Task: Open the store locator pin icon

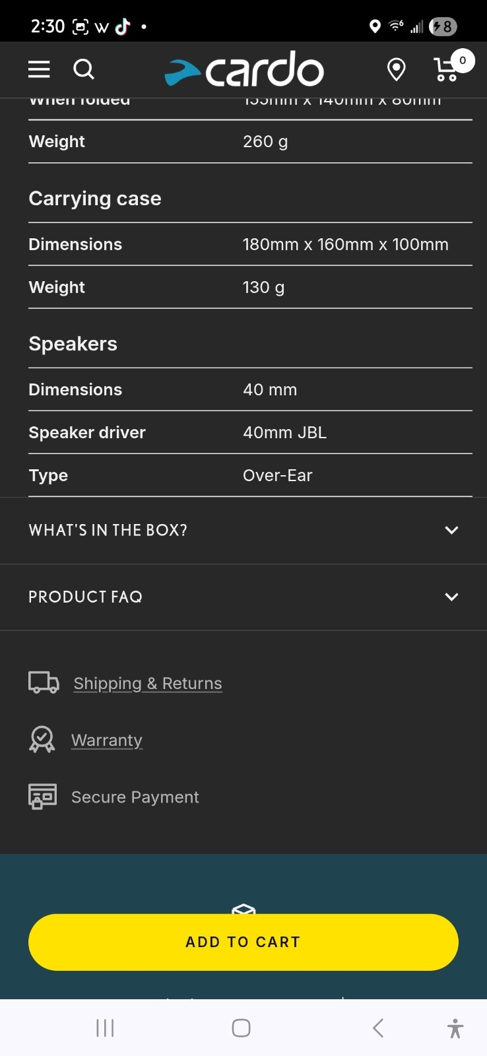Action: pos(396,69)
